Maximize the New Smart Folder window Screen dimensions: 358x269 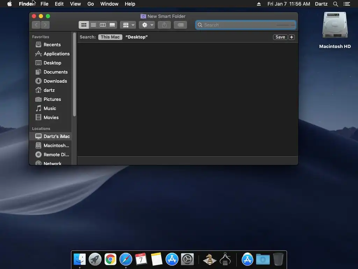[x=48, y=16]
